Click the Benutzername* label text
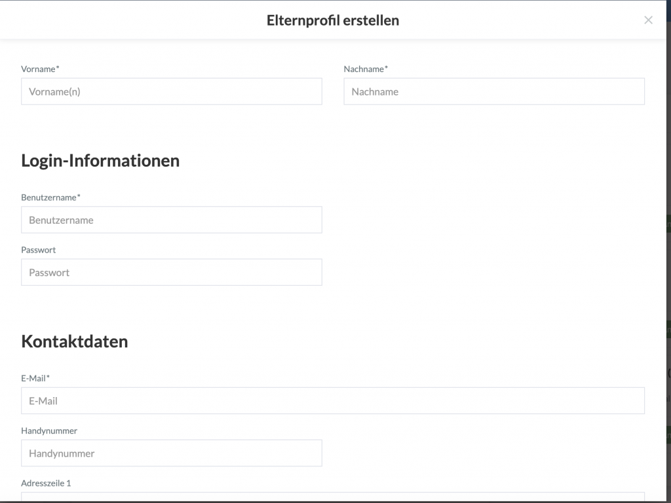This screenshot has height=503, width=671. pyautogui.click(x=50, y=197)
